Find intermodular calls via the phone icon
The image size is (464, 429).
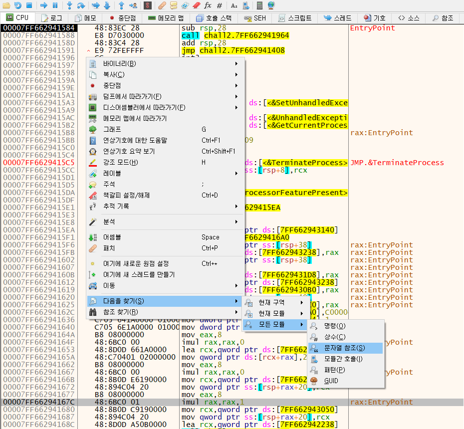pos(245,5)
